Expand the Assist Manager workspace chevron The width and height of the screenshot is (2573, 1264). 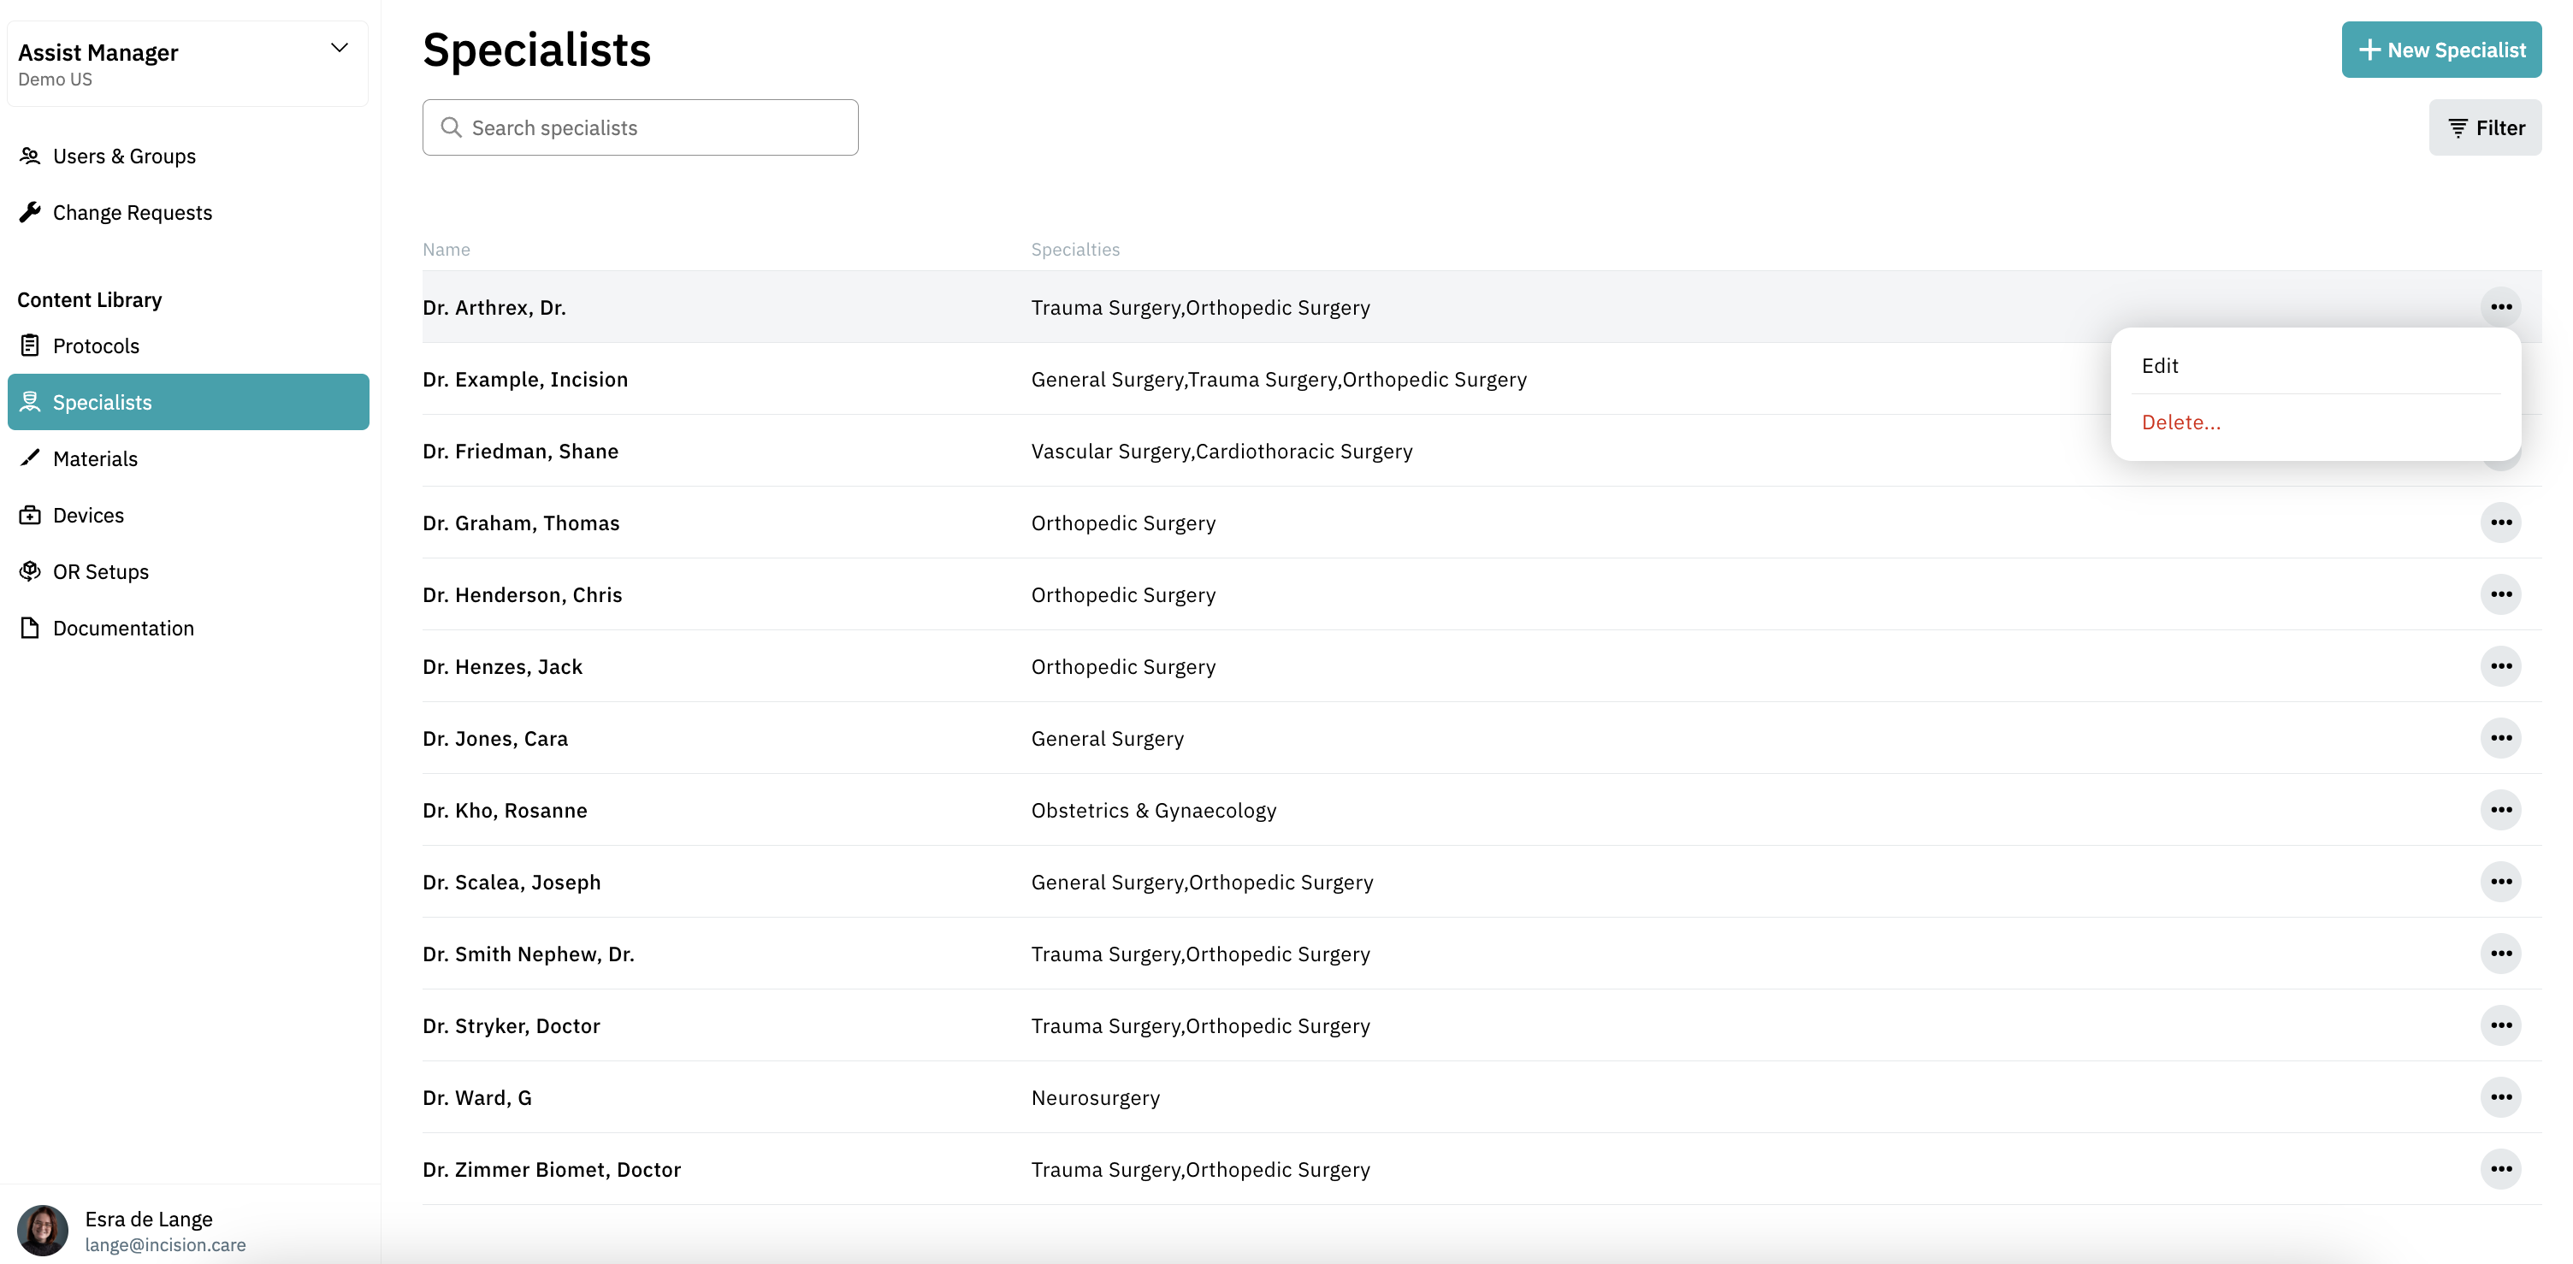(x=340, y=48)
